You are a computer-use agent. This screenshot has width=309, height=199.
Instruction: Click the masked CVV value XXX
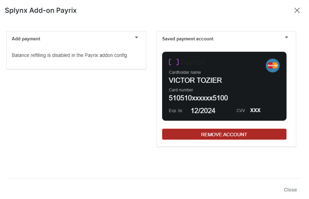click(x=255, y=110)
